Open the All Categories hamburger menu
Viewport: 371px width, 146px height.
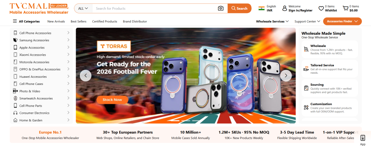(15, 21)
